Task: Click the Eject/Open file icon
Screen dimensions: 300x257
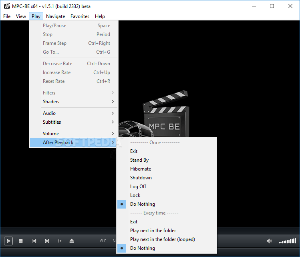Action: (x=72, y=241)
